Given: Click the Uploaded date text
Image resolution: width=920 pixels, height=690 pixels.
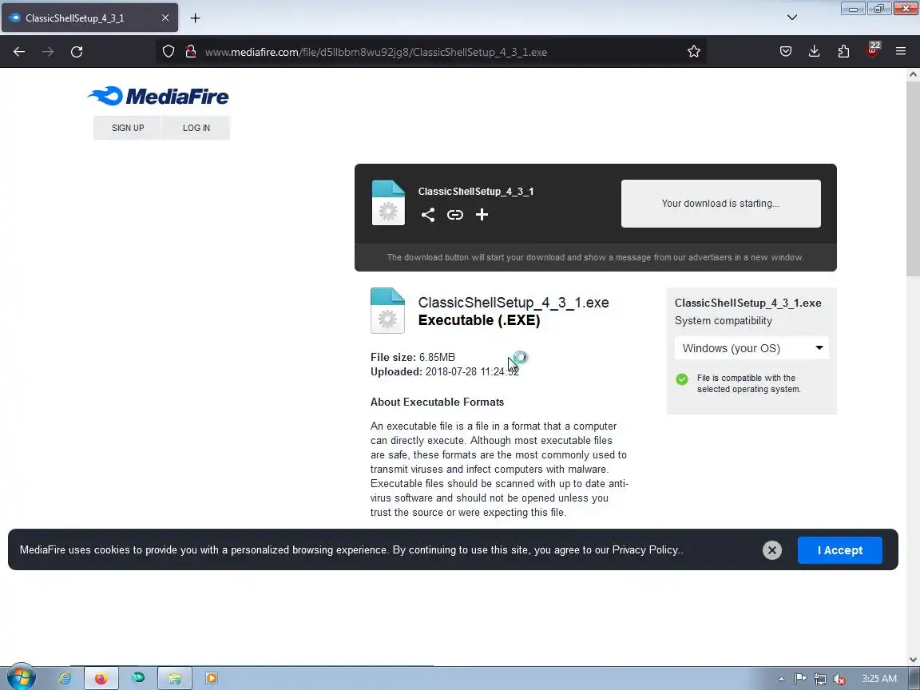Looking at the screenshot, I should 445,372.
